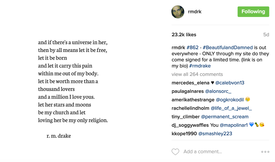Click the heart like icon
Screen dimensions: 275x162
(175, 152)
